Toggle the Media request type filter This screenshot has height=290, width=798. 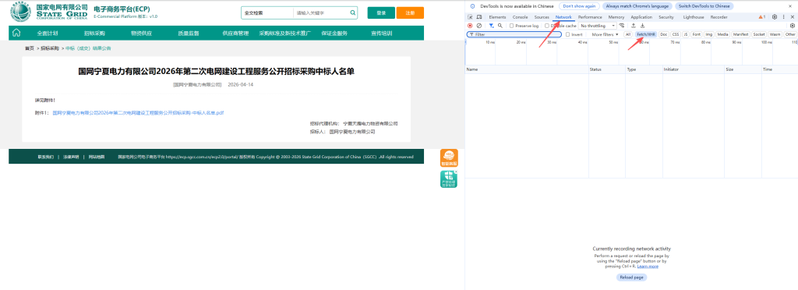click(x=722, y=34)
